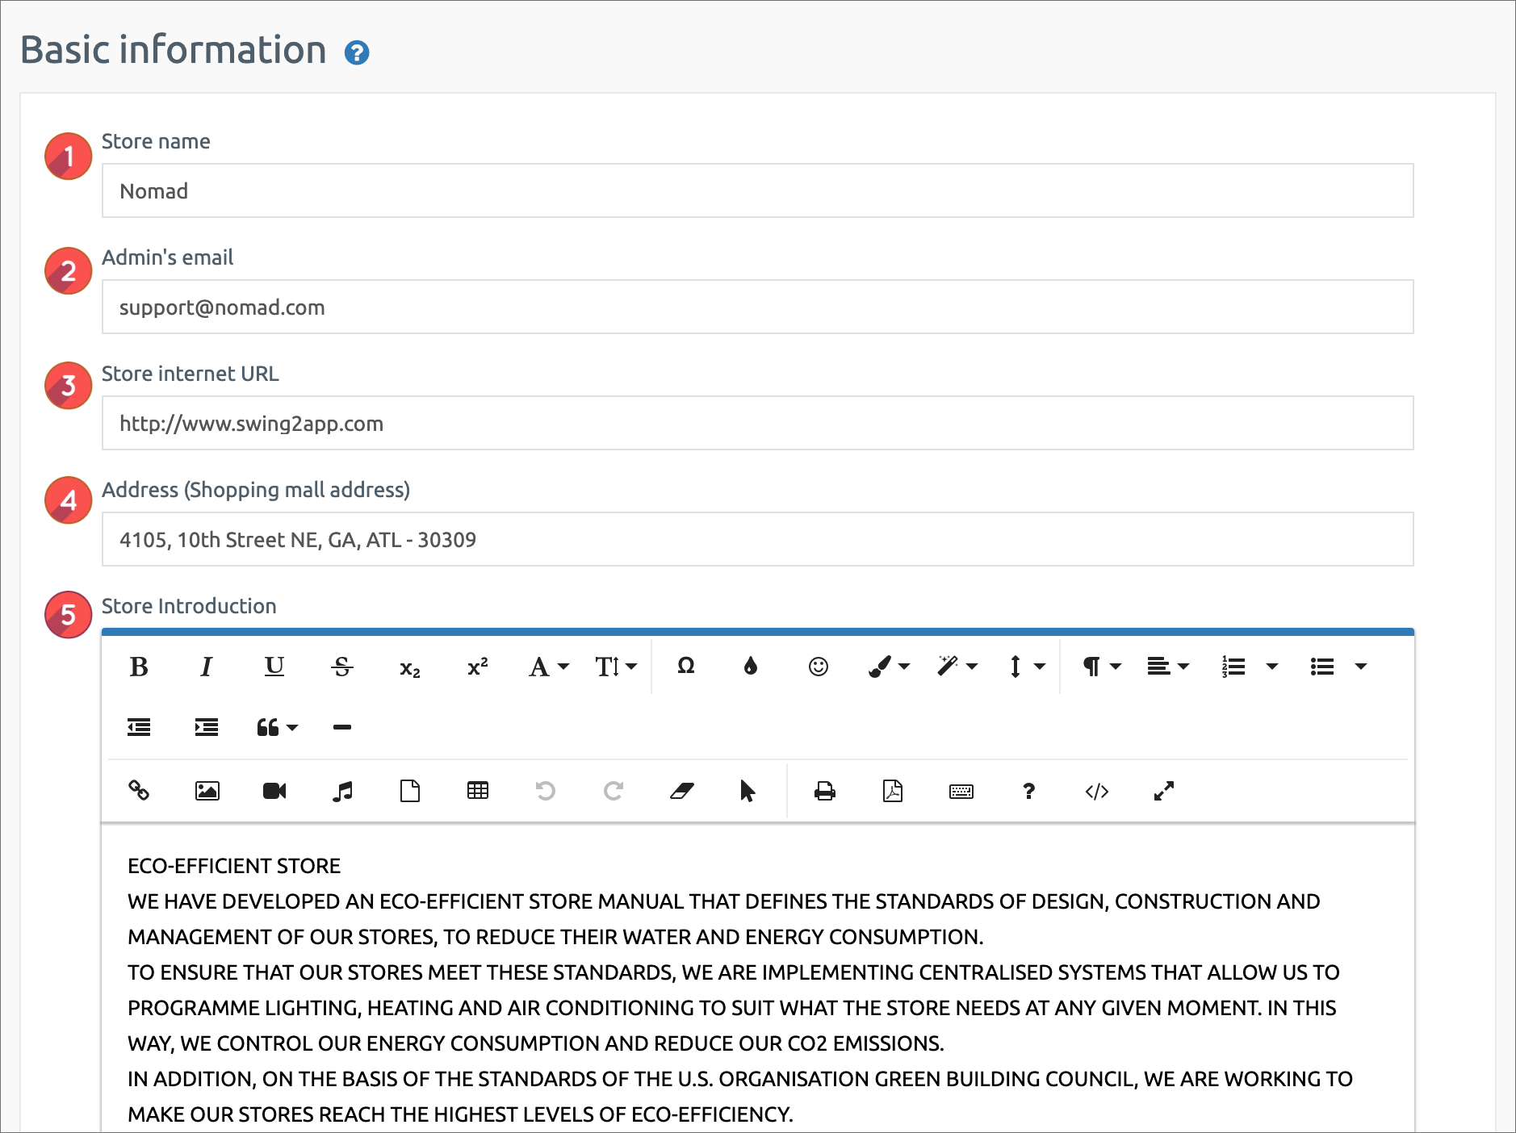Click the Store name input field
This screenshot has width=1516, height=1133.
pos(757,191)
